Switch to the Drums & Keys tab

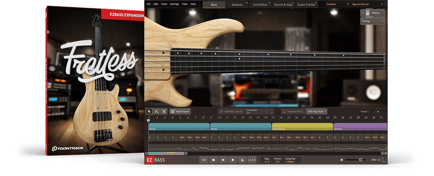tap(284, 4)
